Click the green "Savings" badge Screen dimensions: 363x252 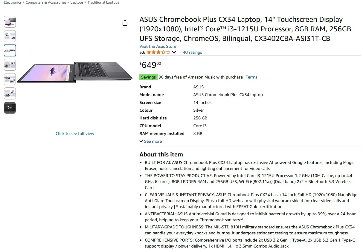[148, 77]
